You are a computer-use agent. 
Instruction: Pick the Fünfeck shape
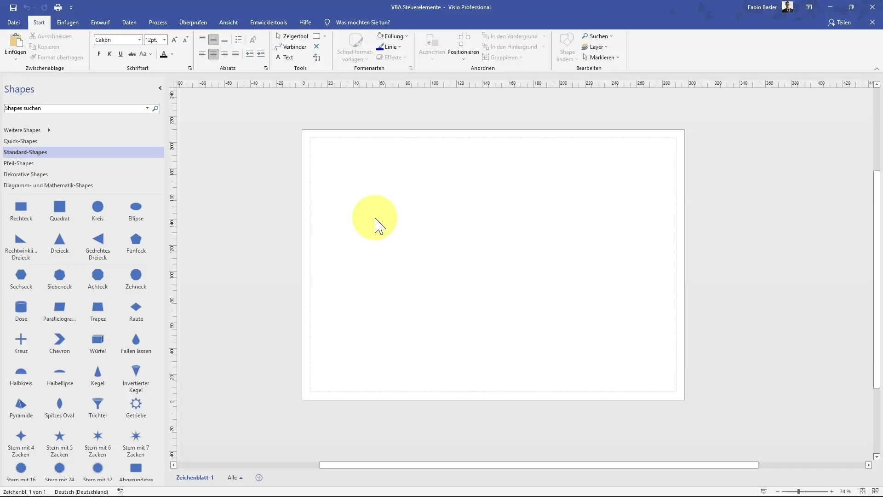136,243
